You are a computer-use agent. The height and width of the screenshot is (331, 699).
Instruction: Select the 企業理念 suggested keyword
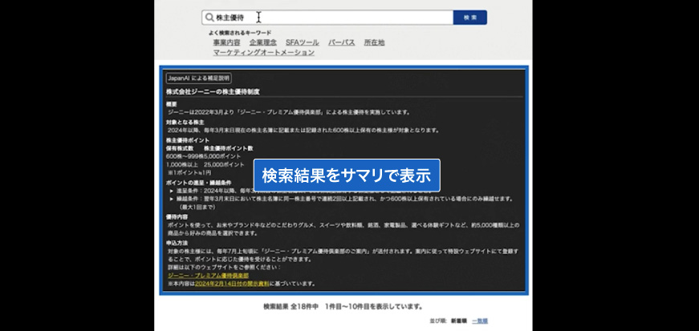point(263,42)
